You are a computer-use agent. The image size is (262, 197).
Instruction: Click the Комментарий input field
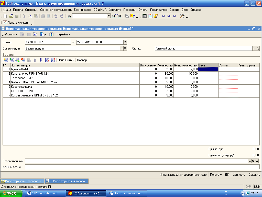pyautogui.click(x=142, y=167)
